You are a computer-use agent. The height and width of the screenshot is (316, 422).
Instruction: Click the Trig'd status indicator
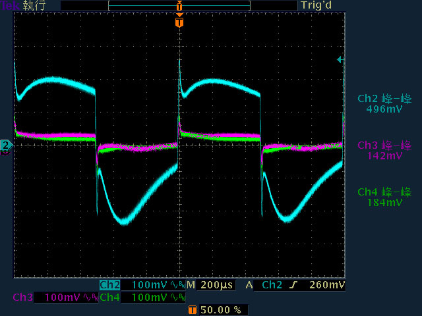[x=316, y=5]
